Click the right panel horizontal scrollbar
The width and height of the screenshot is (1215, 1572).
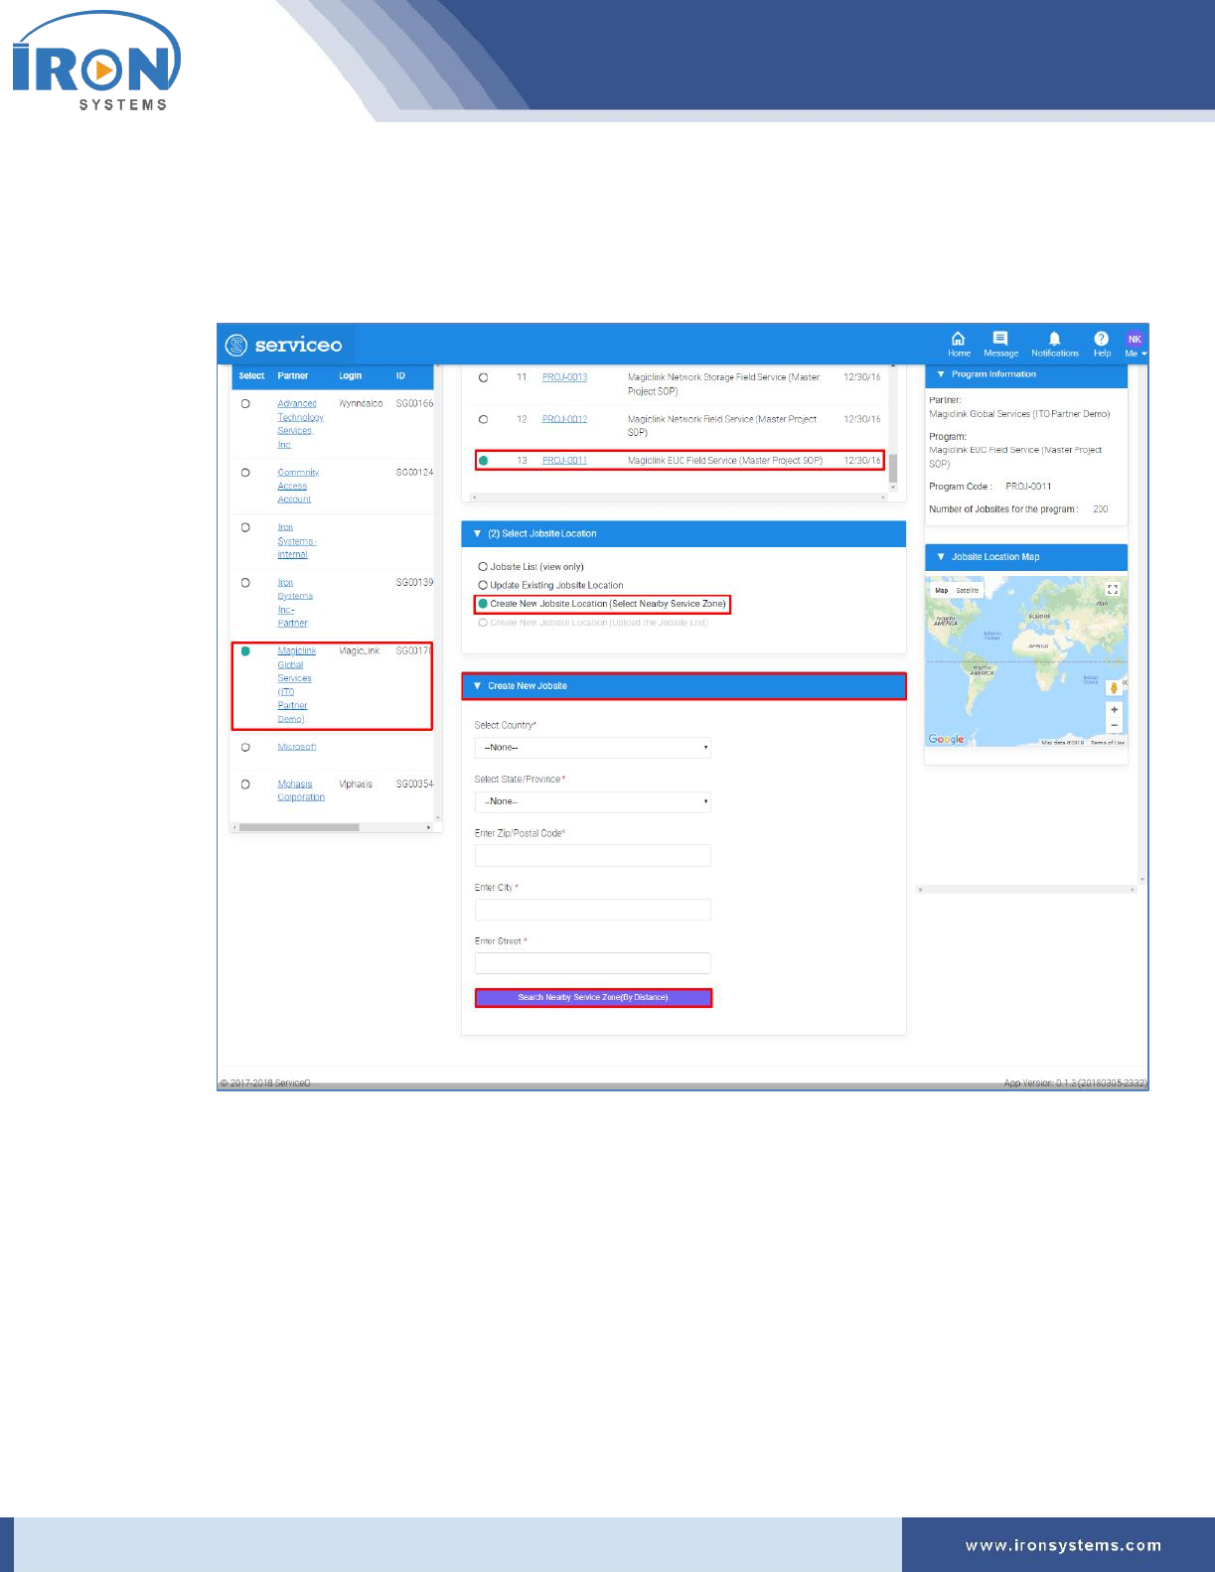point(1026,890)
